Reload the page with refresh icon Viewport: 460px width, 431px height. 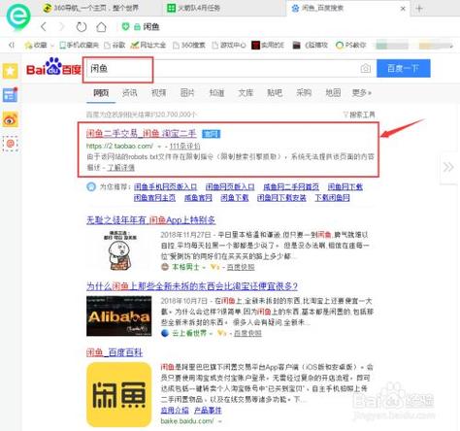click(82, 27)
